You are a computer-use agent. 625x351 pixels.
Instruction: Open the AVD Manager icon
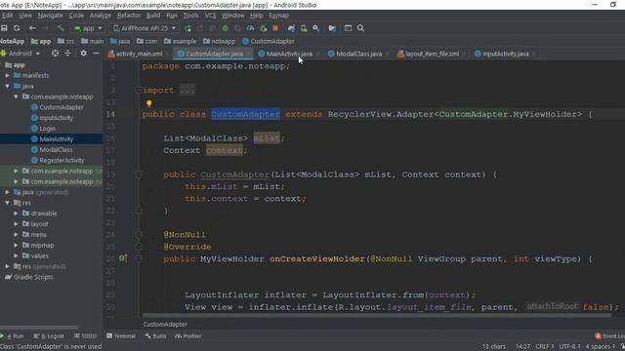point(304,28)
